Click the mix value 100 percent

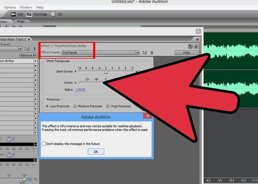[29, 179]
